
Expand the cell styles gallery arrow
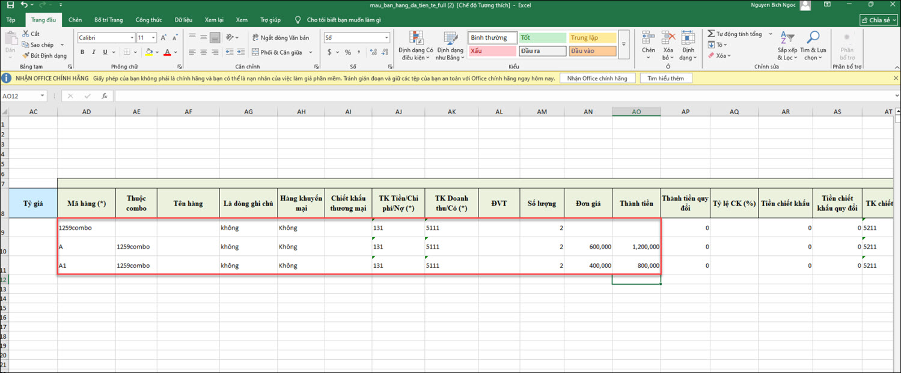tap(623, 44)
